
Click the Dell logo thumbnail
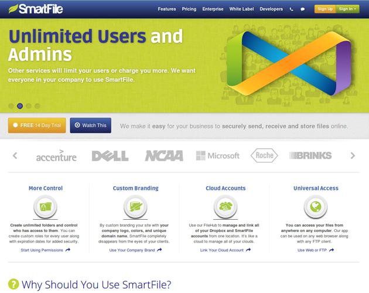pyautogui.click(x=110, y=155)
